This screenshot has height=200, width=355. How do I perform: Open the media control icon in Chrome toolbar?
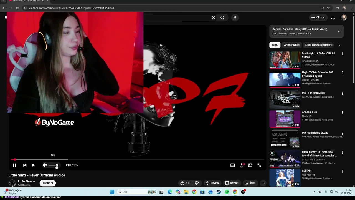point(338,8)
